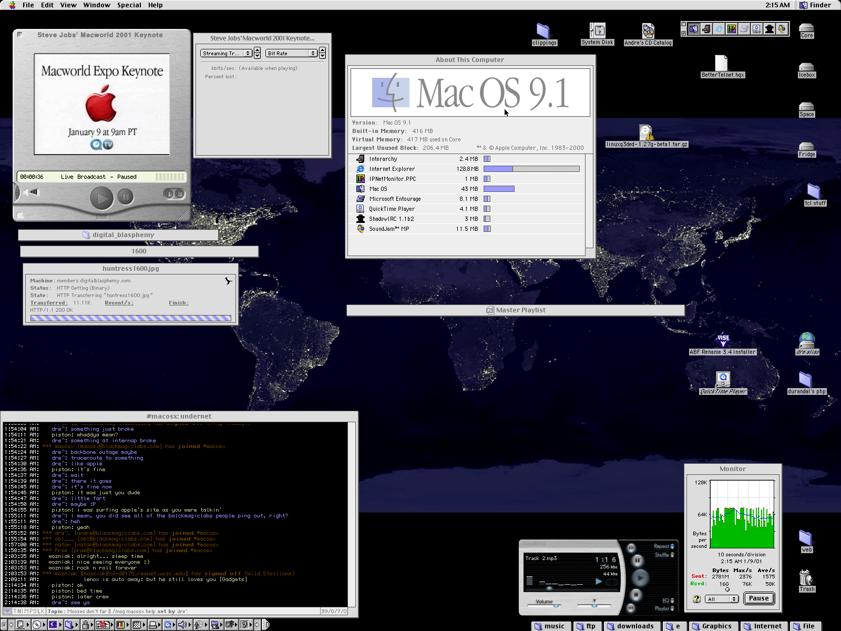This screenshot has height=631, width=841.
Task: Toggle Repeat in the SoundJam player
Action: 672,546
